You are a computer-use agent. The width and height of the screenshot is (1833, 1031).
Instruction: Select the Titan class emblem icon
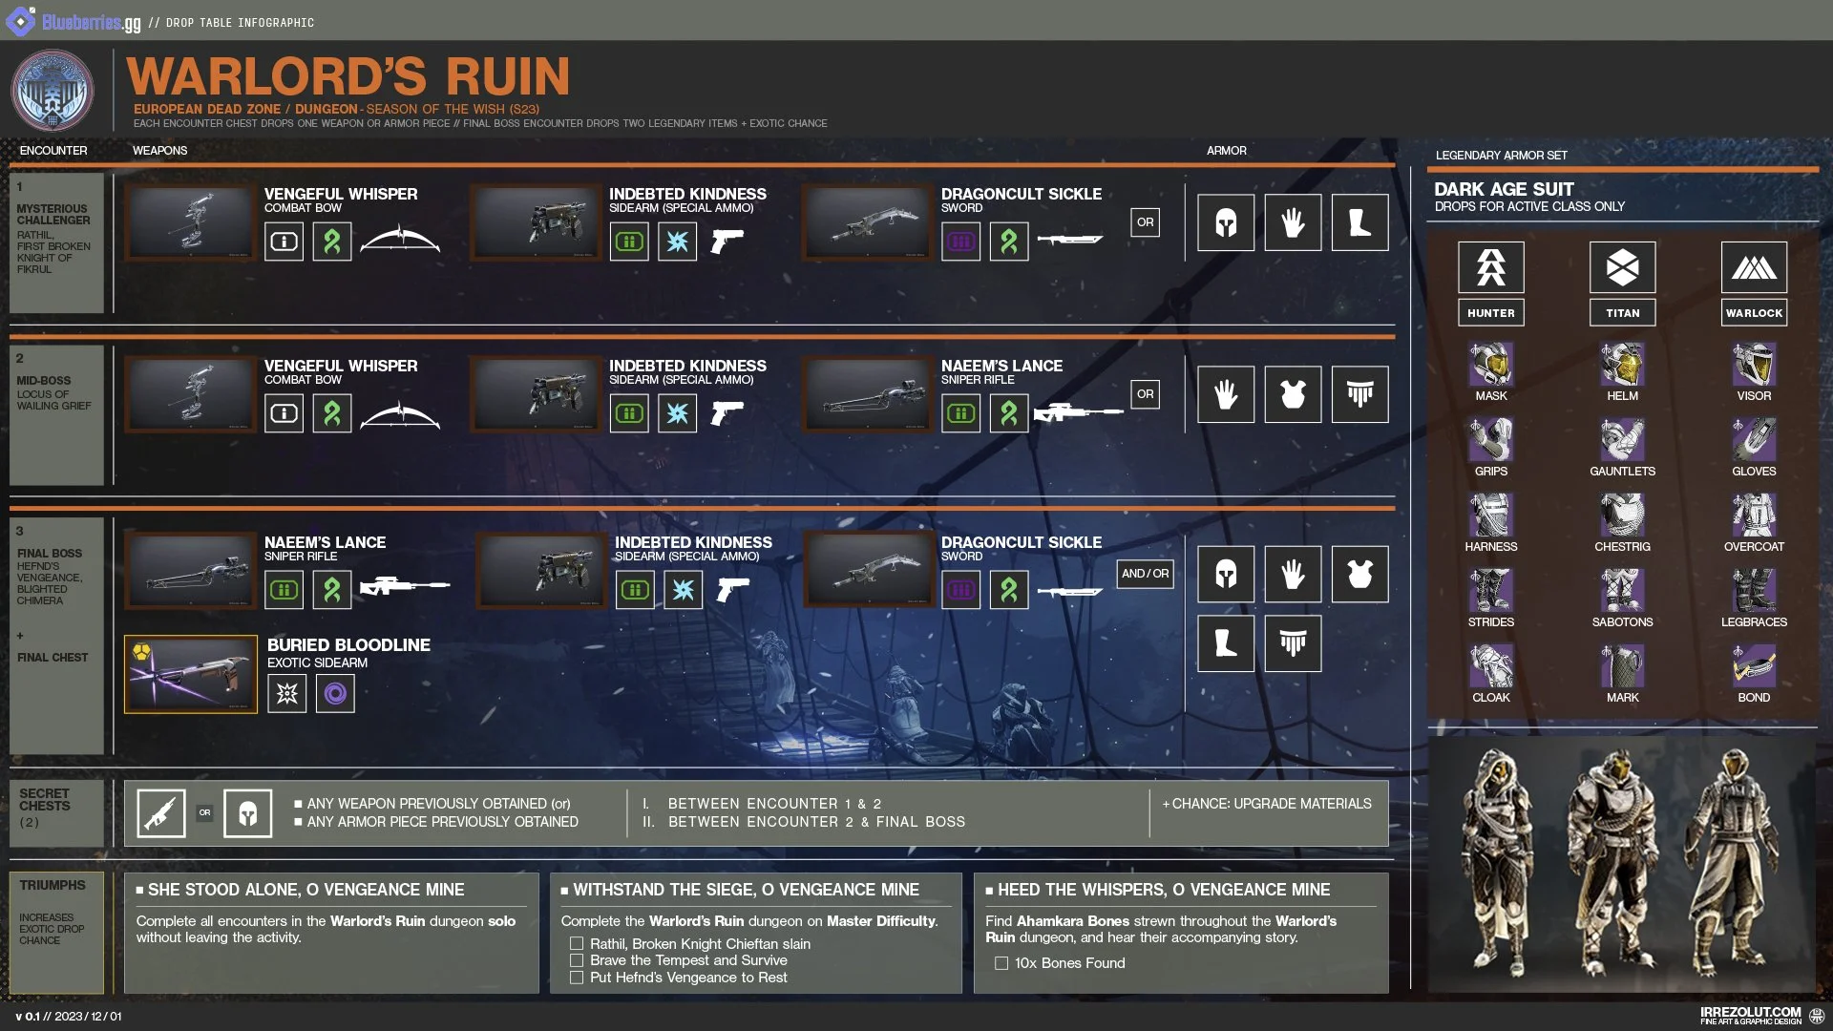1622,267
